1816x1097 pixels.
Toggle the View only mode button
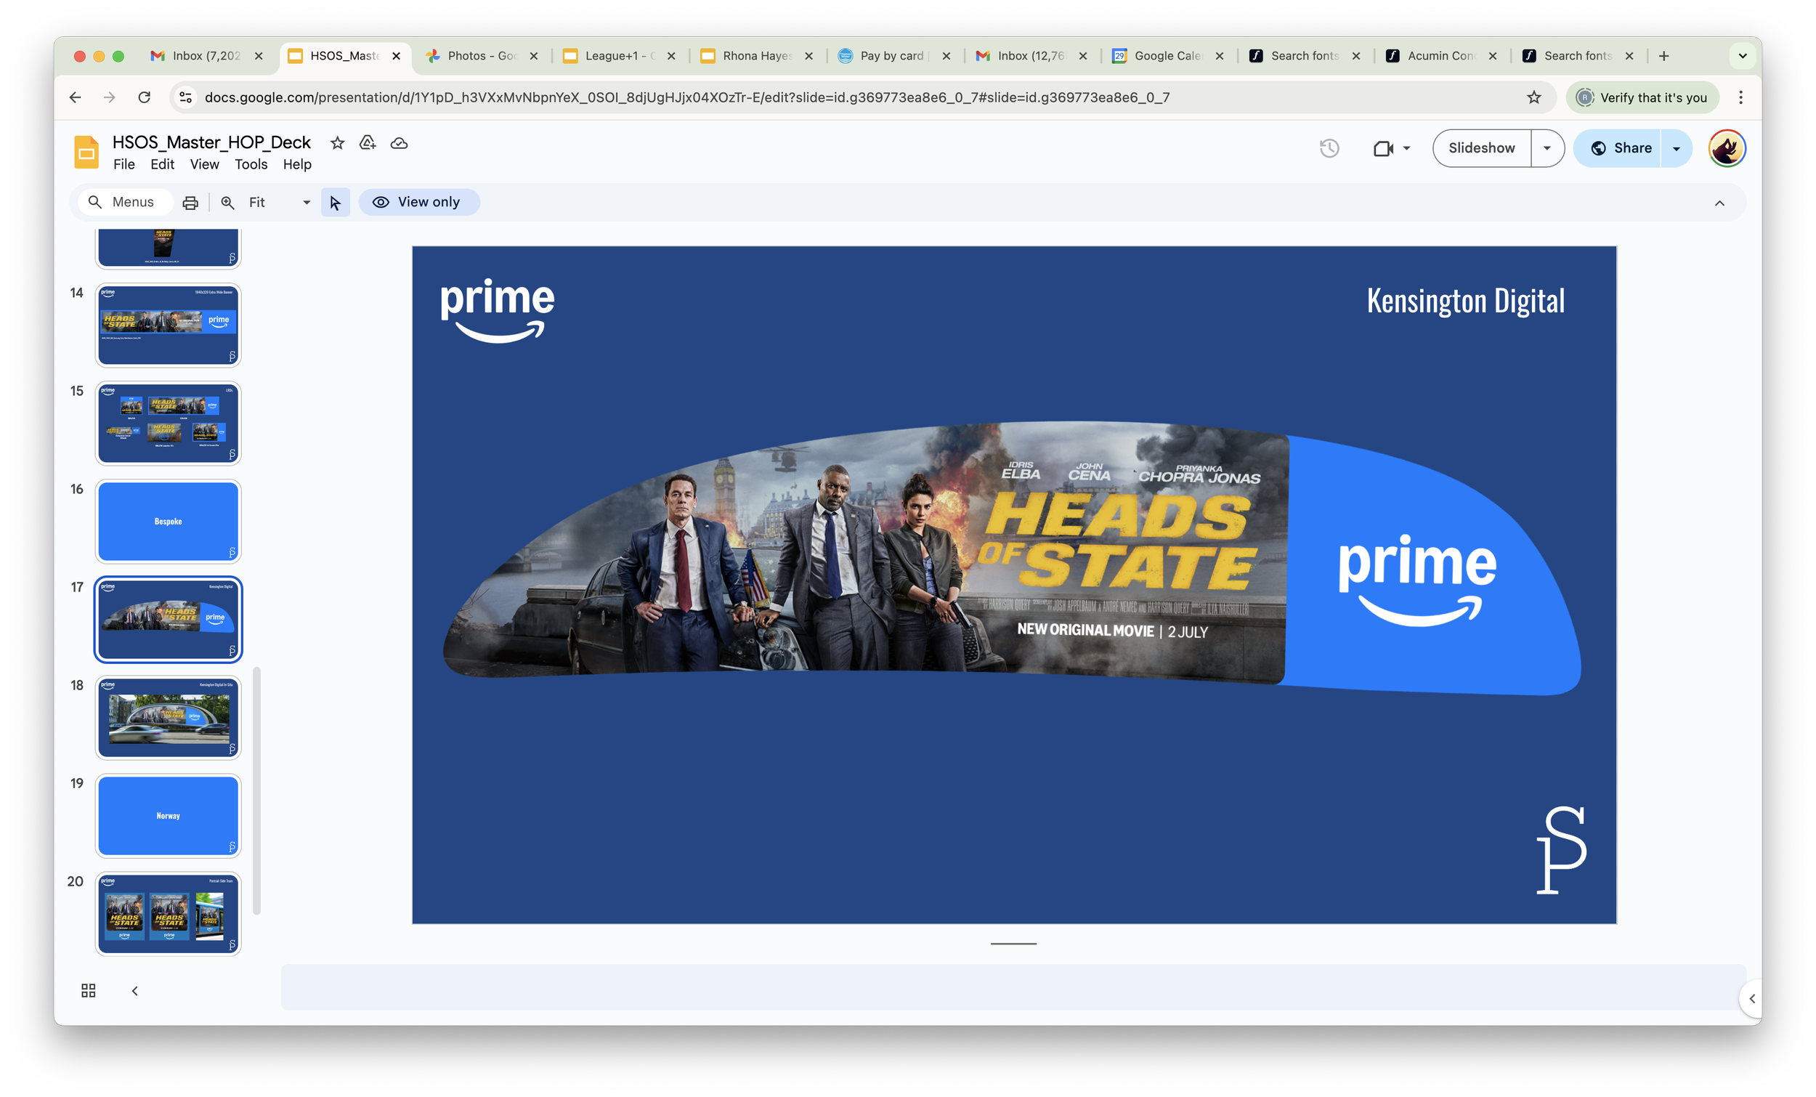pyautogui.click(x=418, y=203)
